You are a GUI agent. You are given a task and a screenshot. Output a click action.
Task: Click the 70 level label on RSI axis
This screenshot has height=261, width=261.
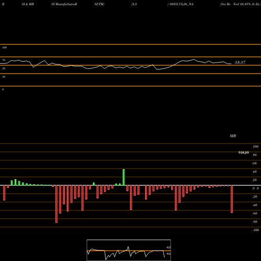[x=4, y=60]
